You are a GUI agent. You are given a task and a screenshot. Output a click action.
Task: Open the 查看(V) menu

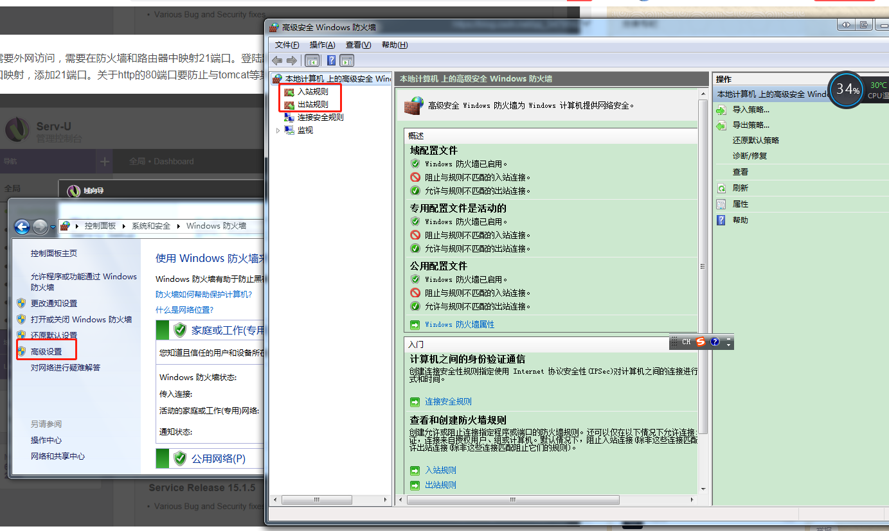tap(358, 45)
